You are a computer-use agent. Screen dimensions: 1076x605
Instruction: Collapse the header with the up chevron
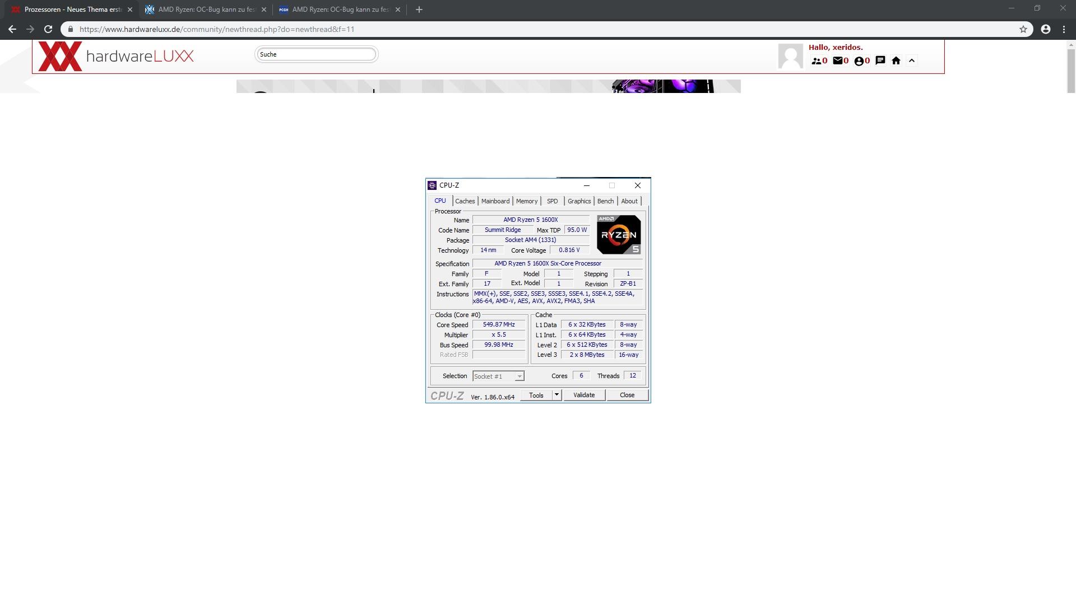[x=912, y=61]
